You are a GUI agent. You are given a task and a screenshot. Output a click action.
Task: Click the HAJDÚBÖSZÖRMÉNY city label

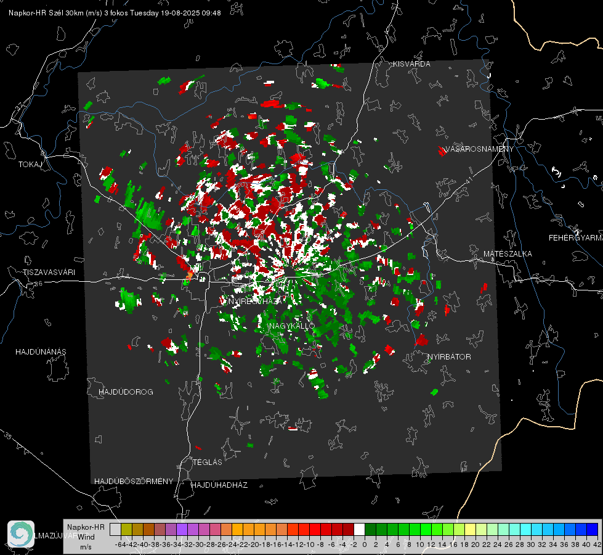click(134, 482)
